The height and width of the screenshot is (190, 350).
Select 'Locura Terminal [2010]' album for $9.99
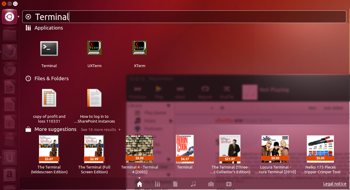pyautogui.click(x=275, y=149)
